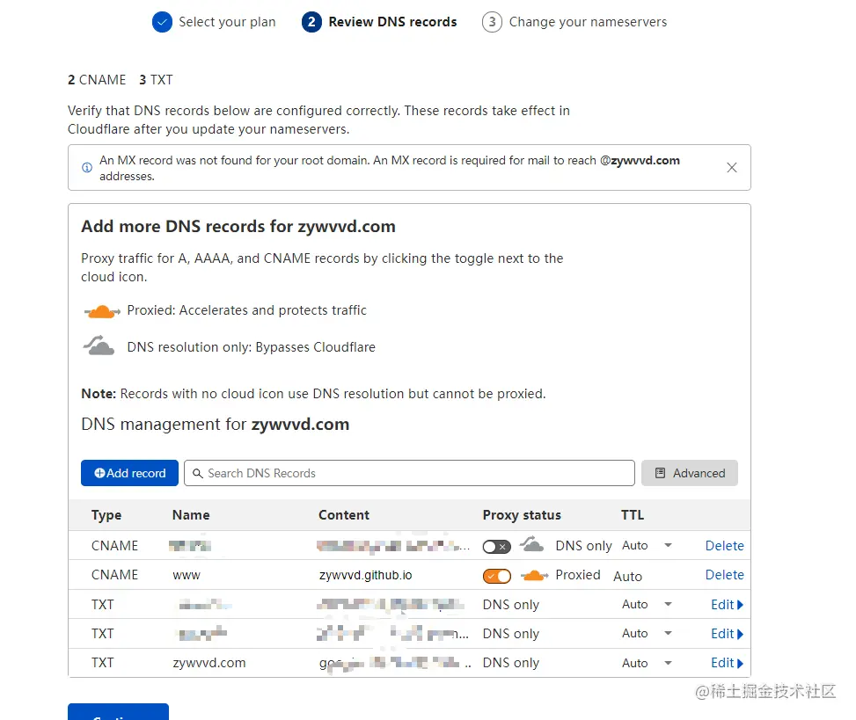Viewport: 856px width, 720px height.
Task: Click the Add record button
Action: point(129,473)
